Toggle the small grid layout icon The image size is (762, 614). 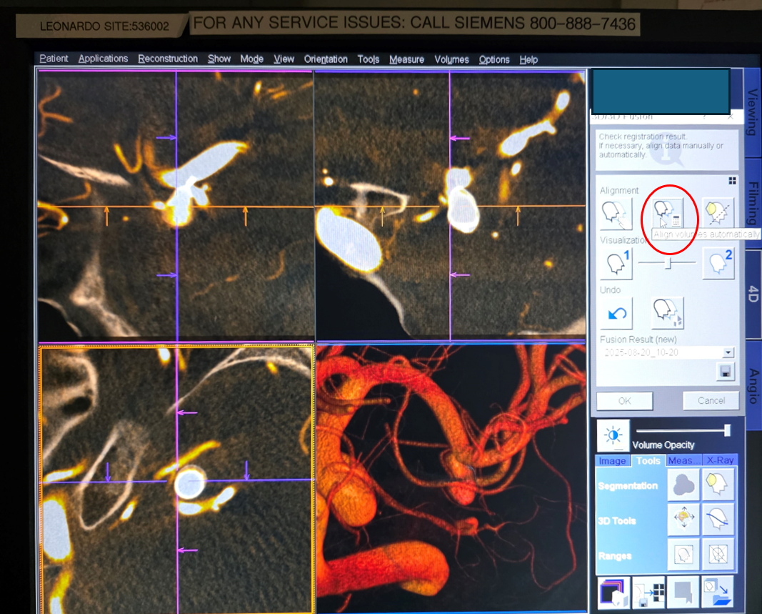[x=732, y=181]
